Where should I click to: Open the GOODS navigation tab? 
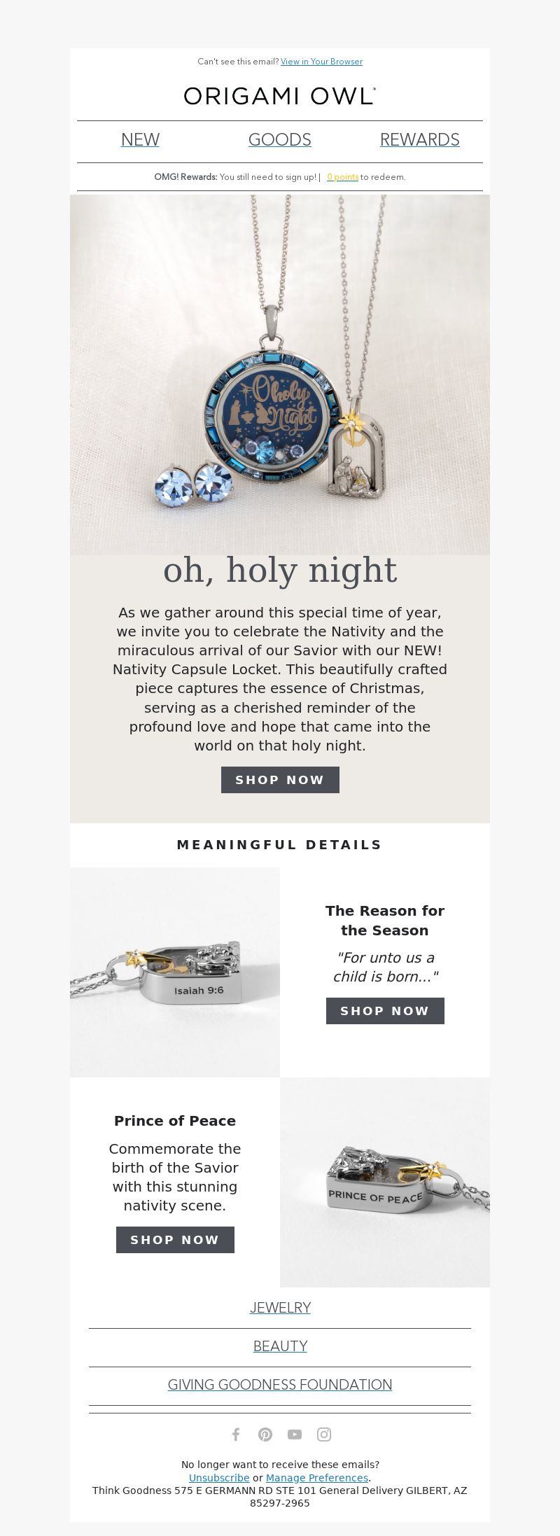(280, 139)
